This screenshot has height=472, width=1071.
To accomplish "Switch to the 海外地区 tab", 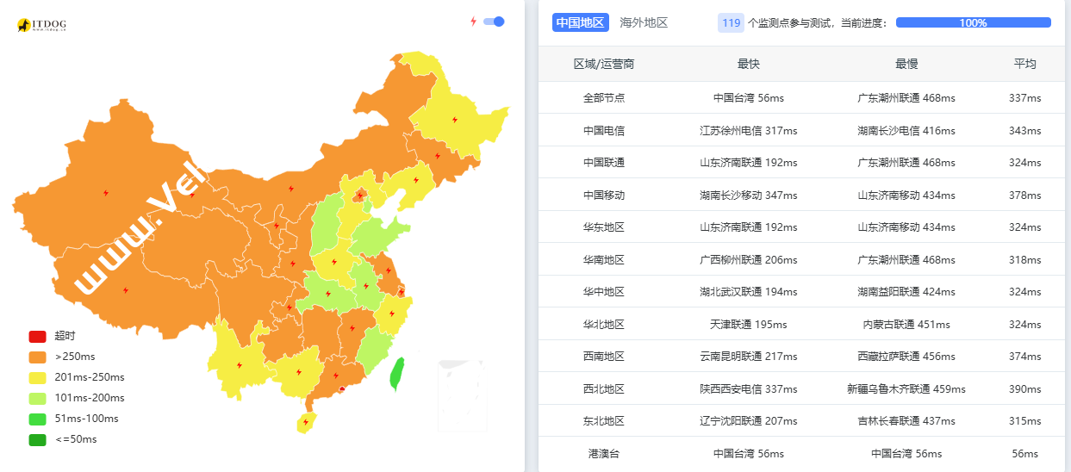I will click(644, 23).
